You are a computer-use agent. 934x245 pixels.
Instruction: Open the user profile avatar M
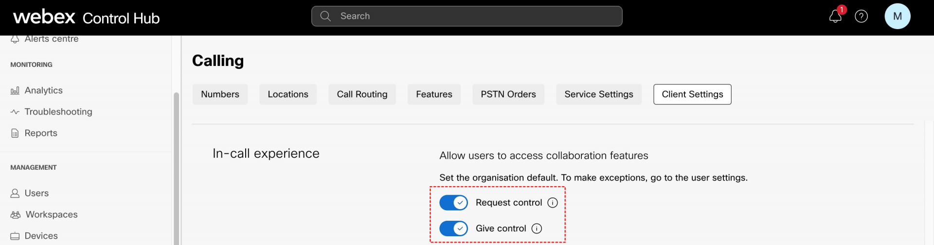coord(897,16)
